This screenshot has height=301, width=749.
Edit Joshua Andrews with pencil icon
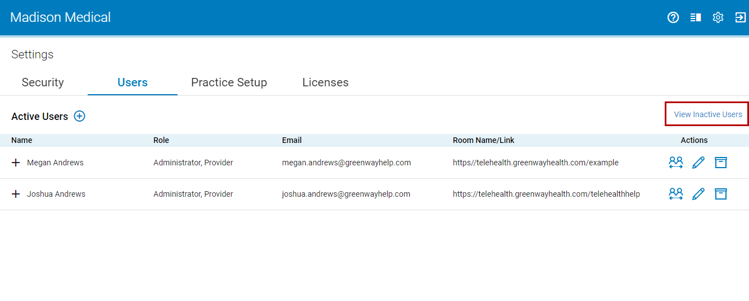click(x=698, y=194)
